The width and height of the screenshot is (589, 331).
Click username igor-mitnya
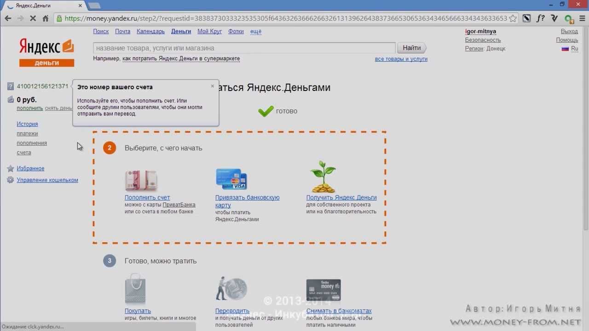480,31
